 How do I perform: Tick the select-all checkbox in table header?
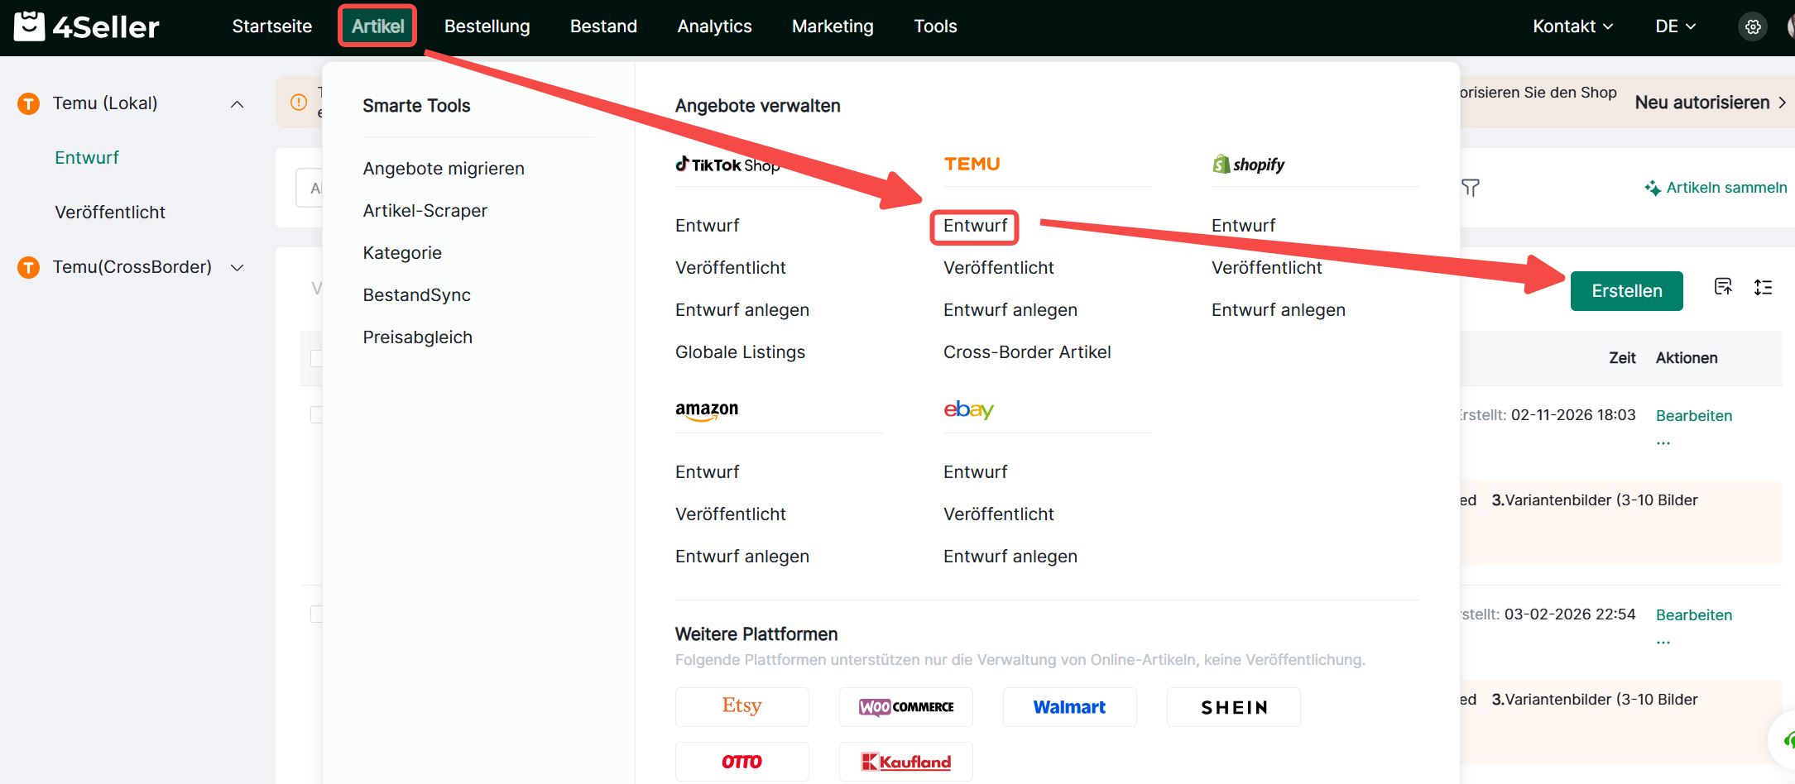[316, 358]
